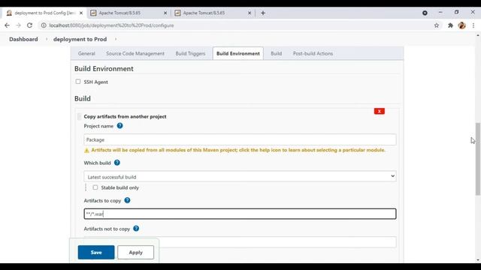The height and width of the screenshot is (270, 481).
Task: Switch to Build Triggers tab
Action: point(190,53)
